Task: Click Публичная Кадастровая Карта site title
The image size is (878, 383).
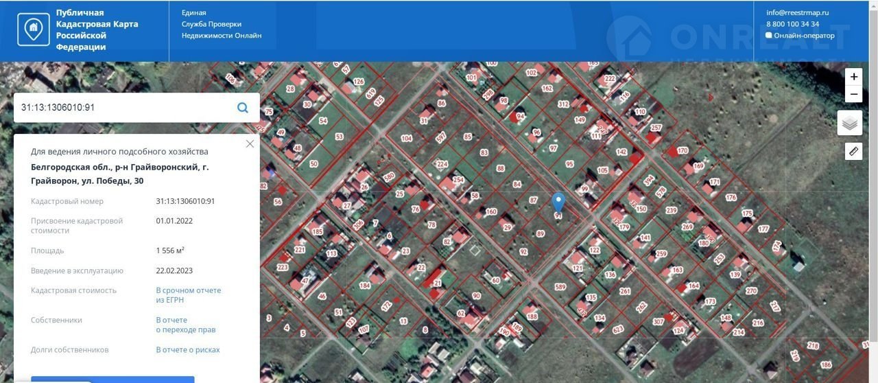Action: [x=96, y=30]
